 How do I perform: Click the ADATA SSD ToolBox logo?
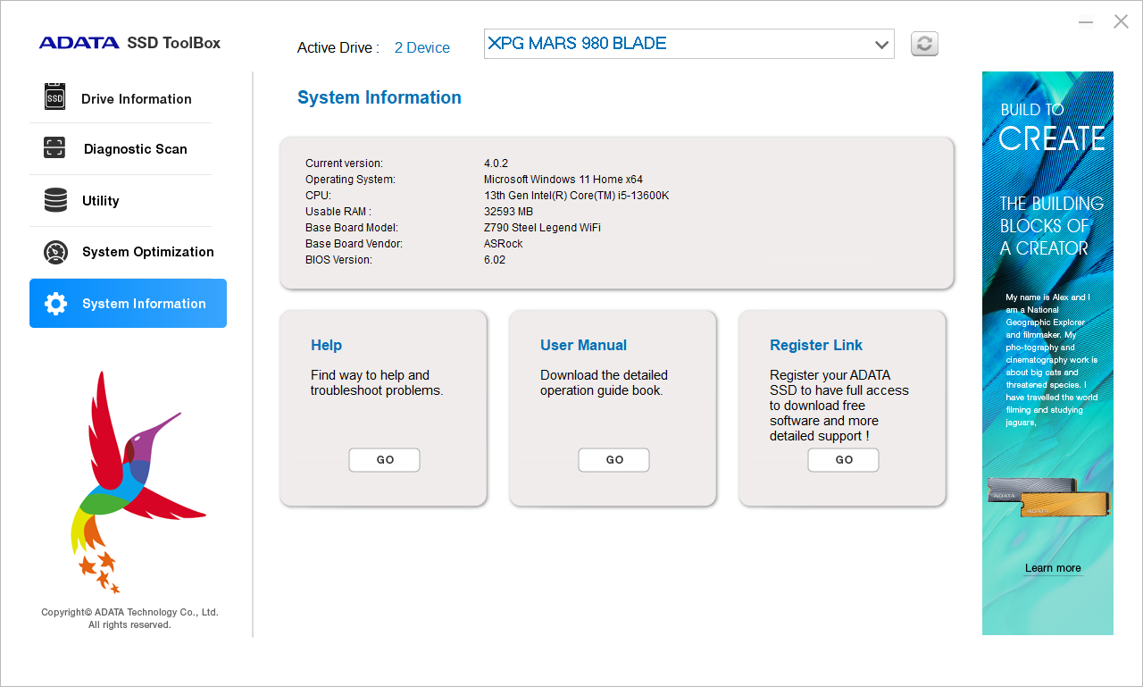[129, 43]
